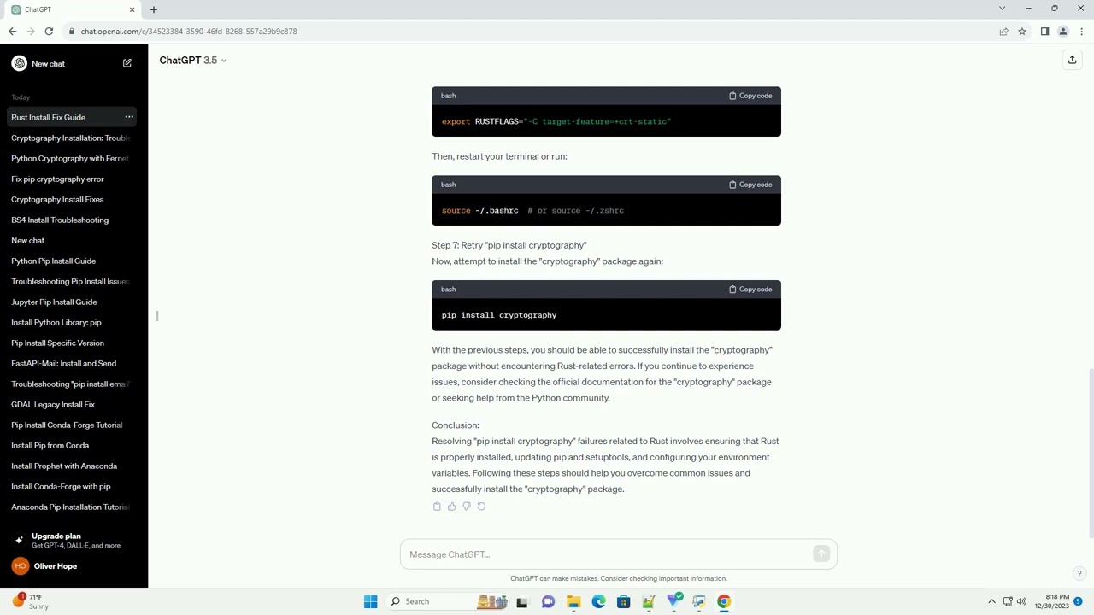This screenshot has height=615, width=1094.
Task: Click the browser share page icon
Action: point(1003,32)
